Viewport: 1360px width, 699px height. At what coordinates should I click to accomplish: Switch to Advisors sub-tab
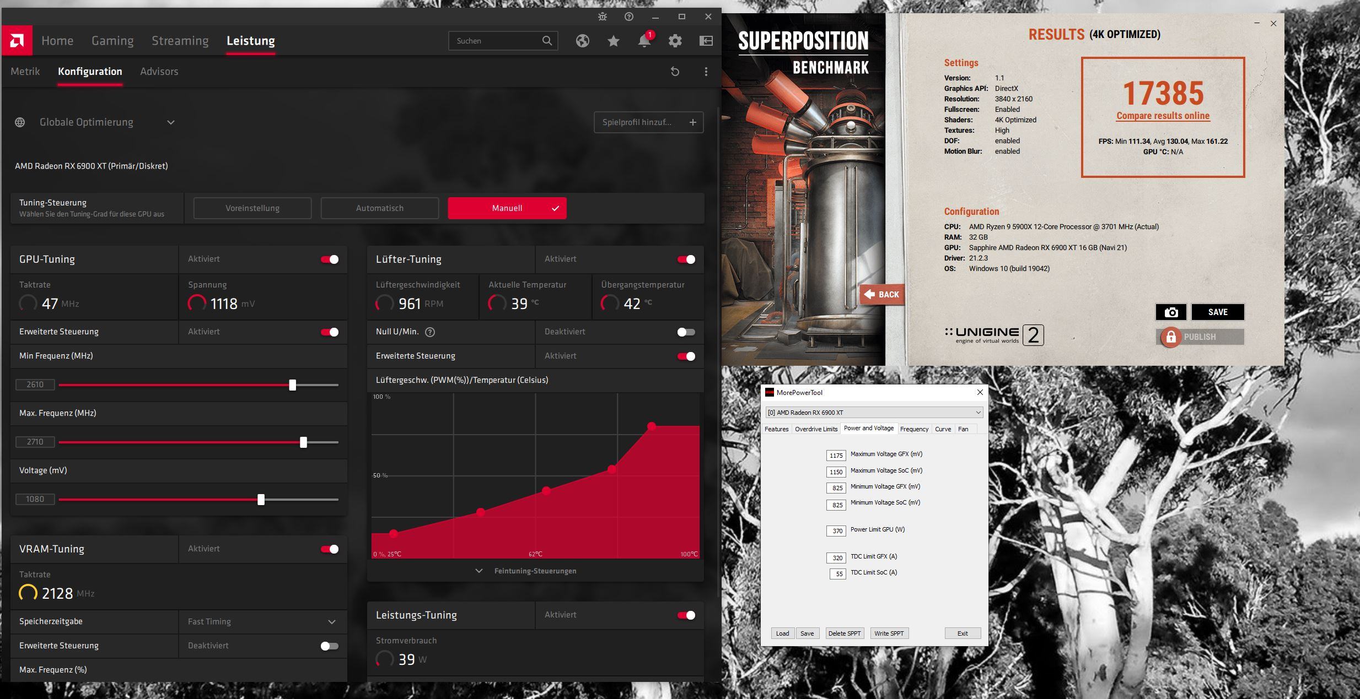tap(159, 72)
